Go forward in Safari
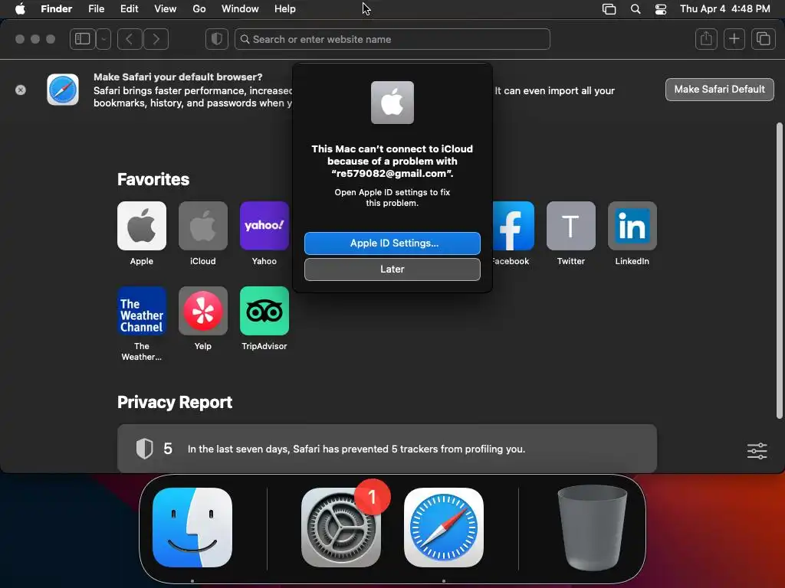The width and height of the screenshot is (785, 588). (x=156, y=39)
